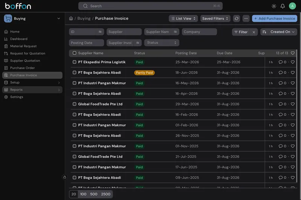
Task: Click Supplier Invoice filter operator icon
Action: [x=138, y=43]
